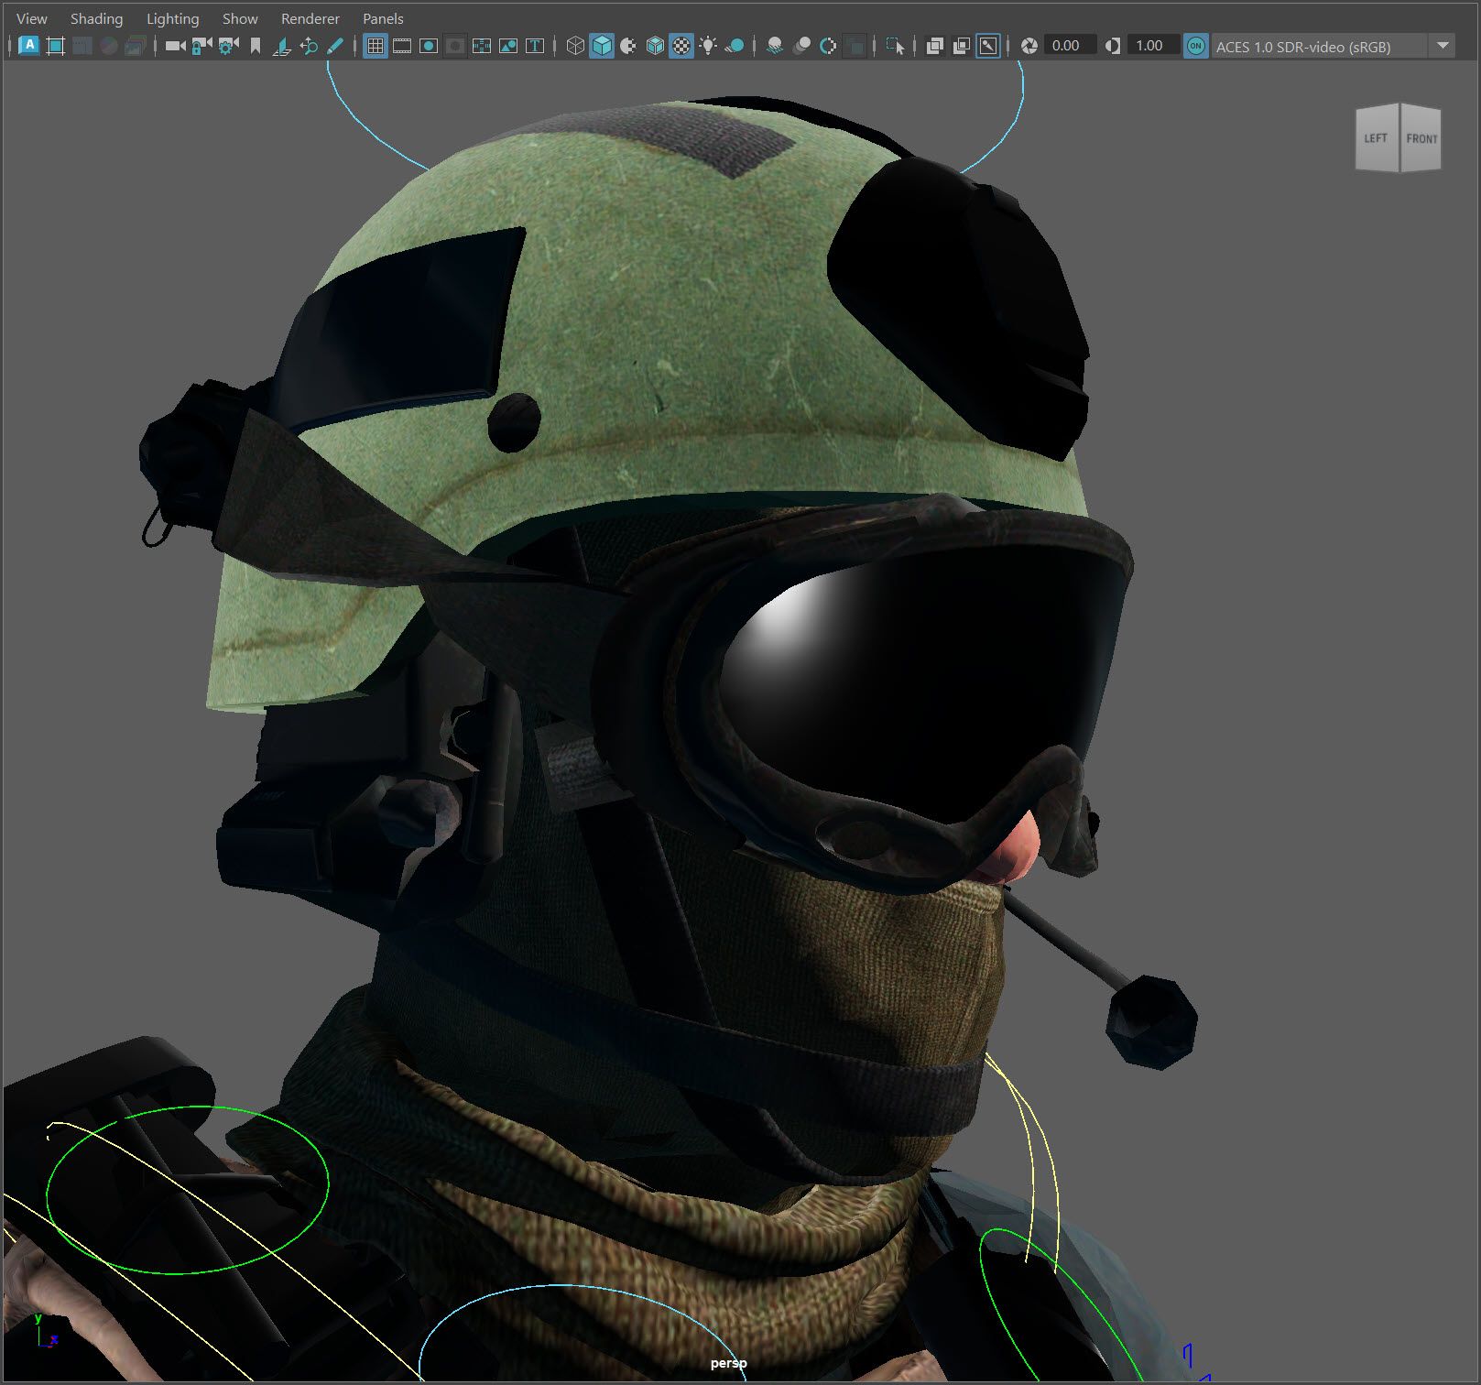Open the Lighting menu
Screen dimensions: 1481x1385
(x=172, y=18)
